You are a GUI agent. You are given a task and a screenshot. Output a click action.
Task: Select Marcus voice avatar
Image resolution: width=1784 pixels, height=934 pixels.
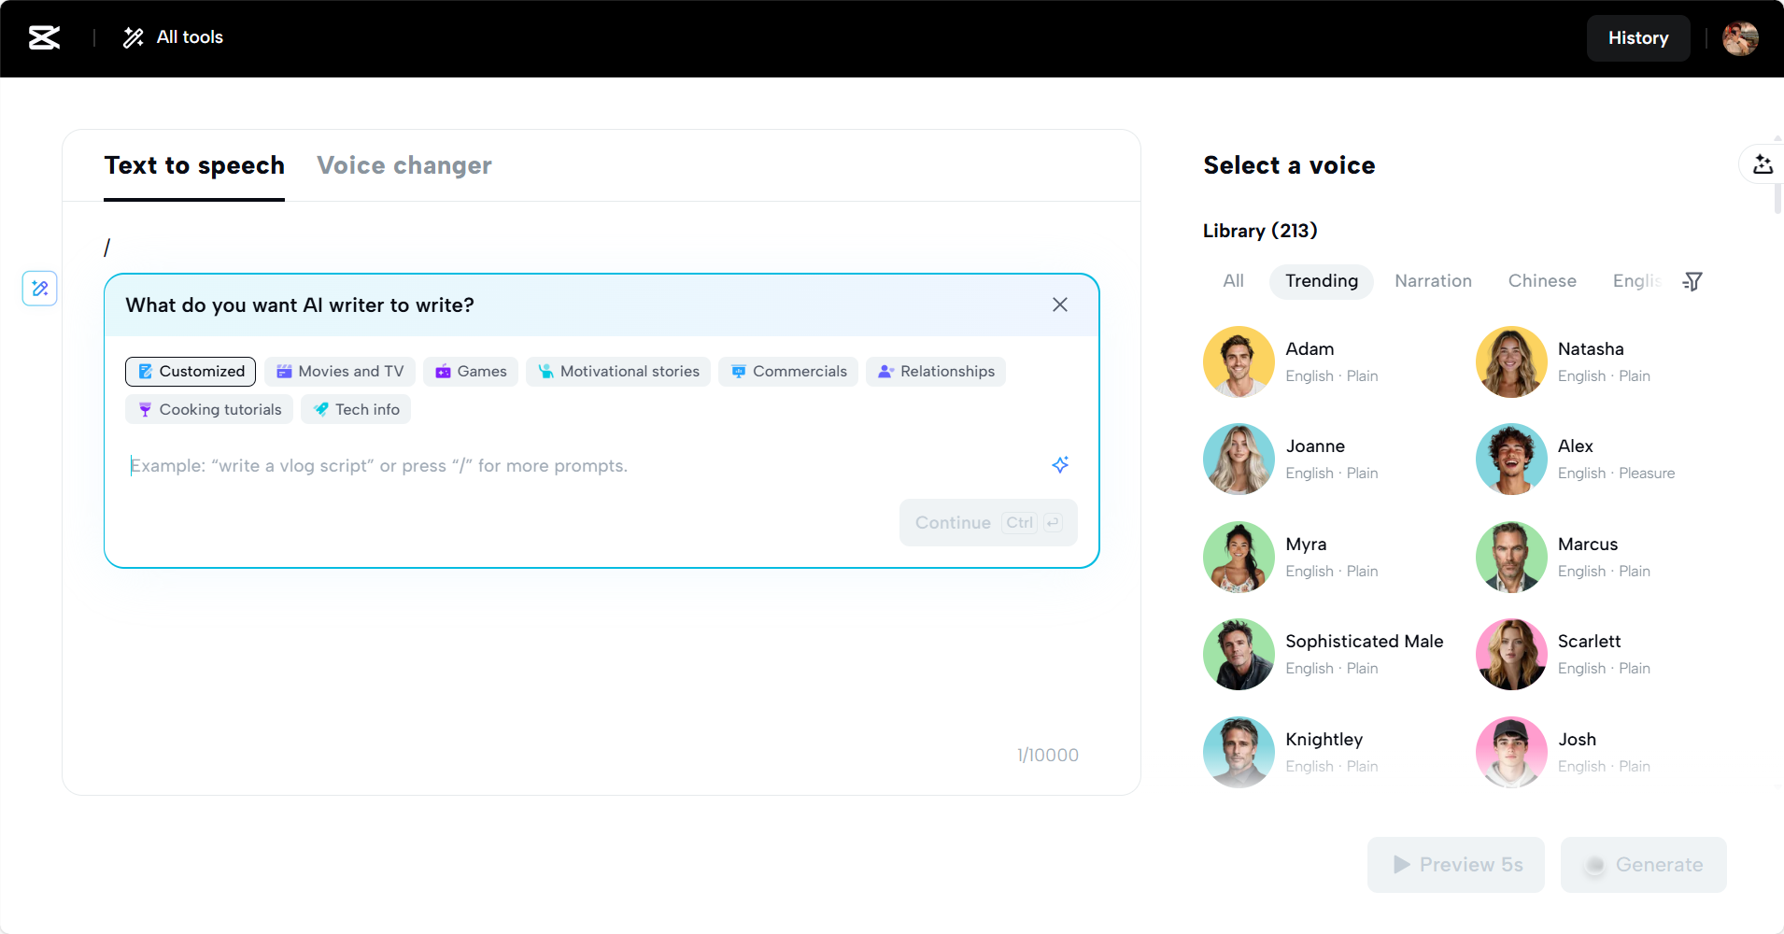coord(1511,557)
